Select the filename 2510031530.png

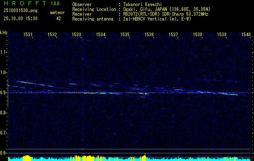(x=21, y=11)
